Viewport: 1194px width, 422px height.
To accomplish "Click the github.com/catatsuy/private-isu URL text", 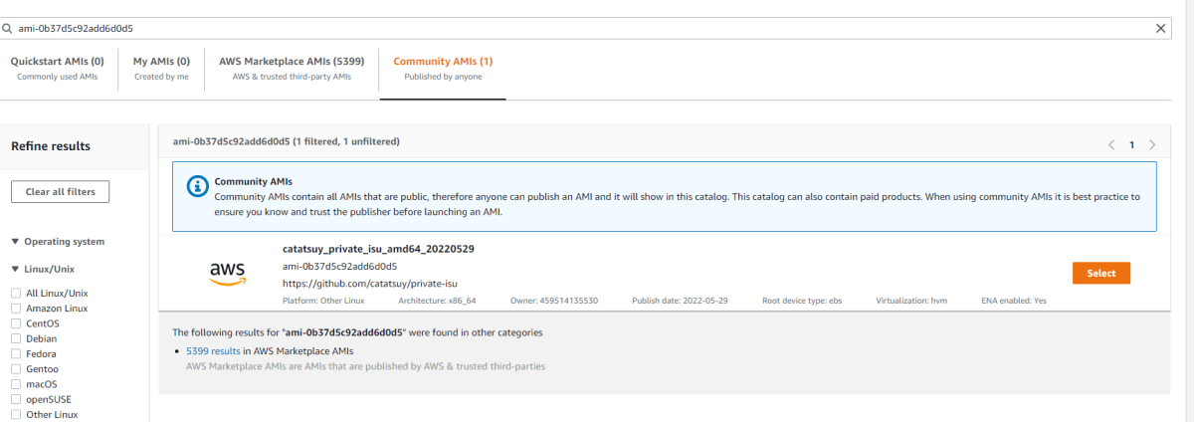I will [370, 284].
